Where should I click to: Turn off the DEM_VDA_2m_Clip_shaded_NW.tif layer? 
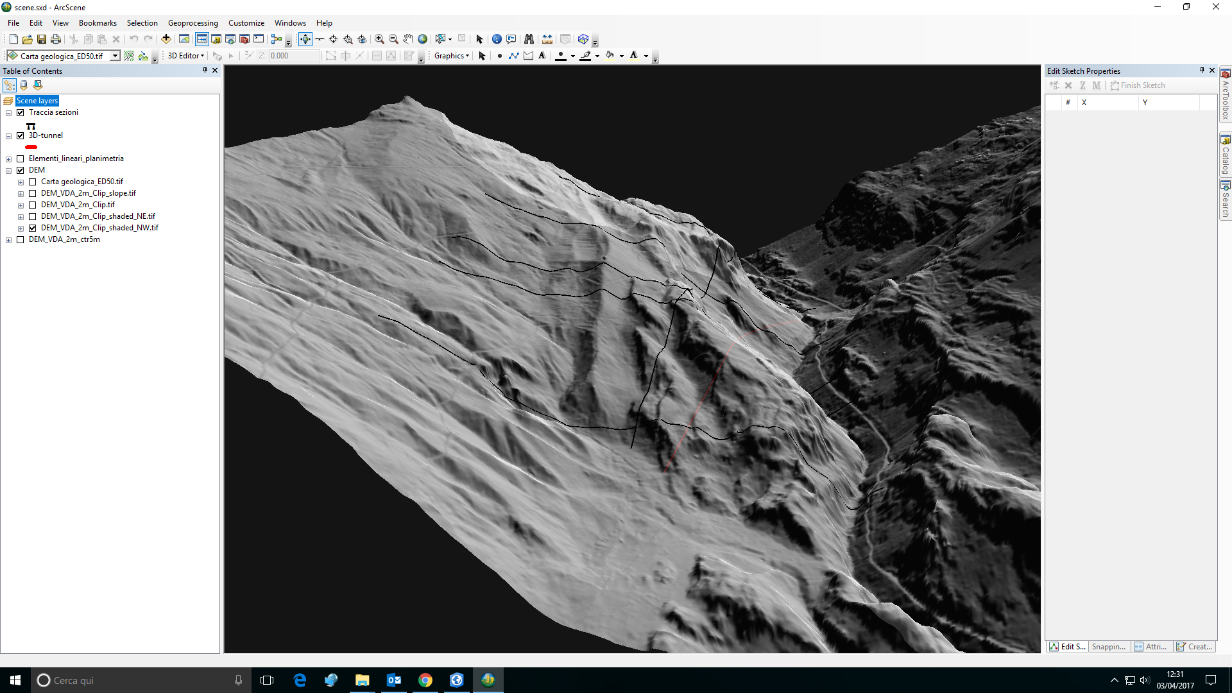(32, 228)
